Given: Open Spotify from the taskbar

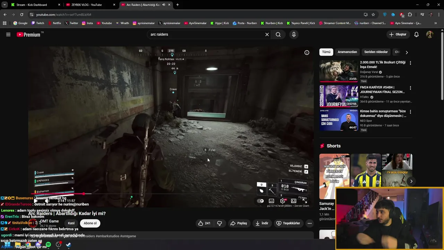Looking at the screenshot, I should (48, 245).
